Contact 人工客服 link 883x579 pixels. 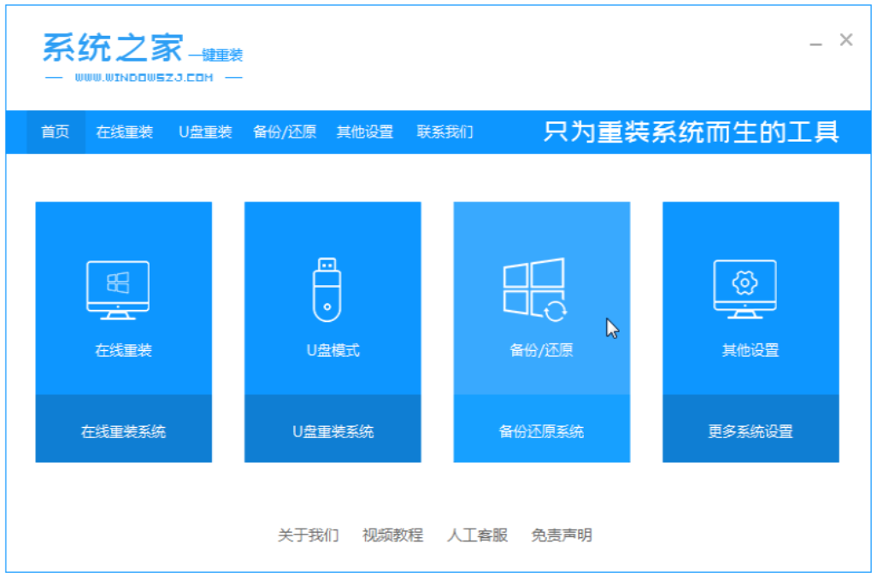478,535
